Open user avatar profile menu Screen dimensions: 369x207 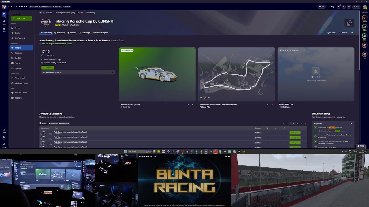pos(364,7)
